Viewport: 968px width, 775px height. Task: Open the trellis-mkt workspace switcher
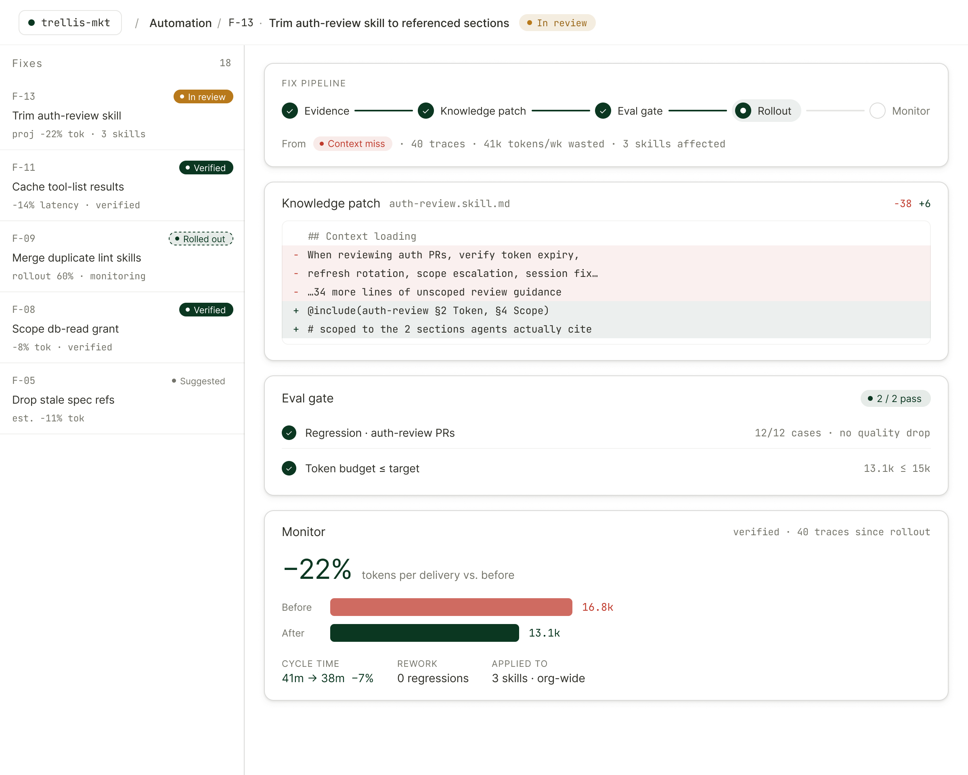pyautogui.click(x=70, y=23)
